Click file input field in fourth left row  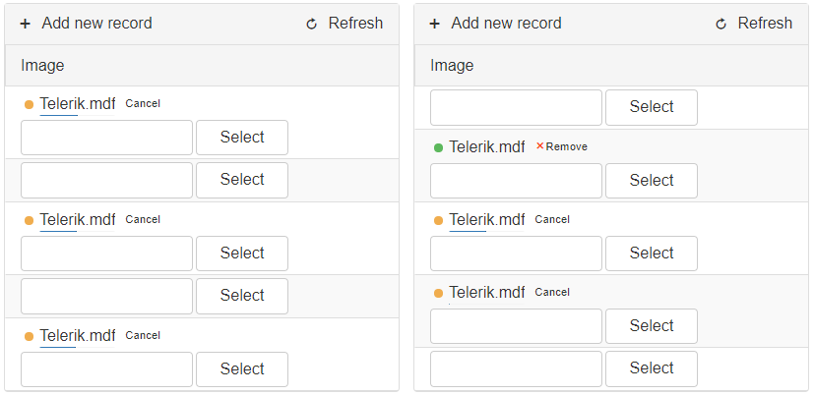click(106, 296)
